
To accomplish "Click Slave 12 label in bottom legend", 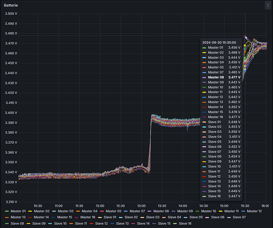I will pyautogui.click(x=102, y=223).
